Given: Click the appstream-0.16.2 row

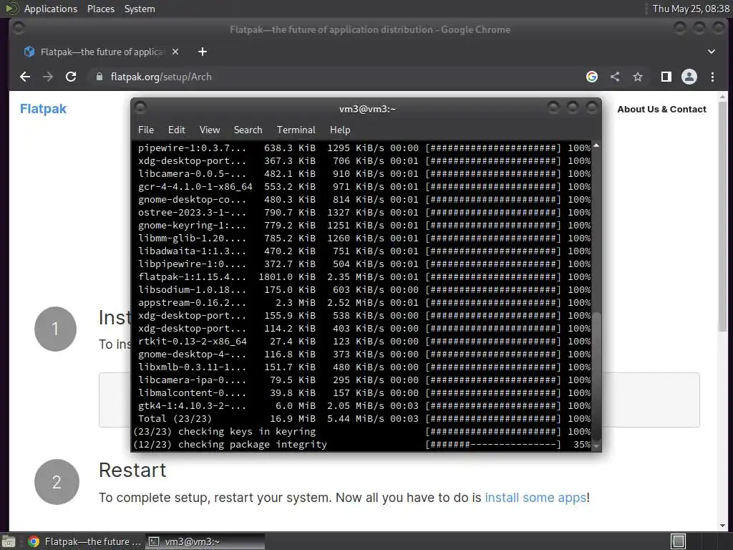Looking at the screenshot, I should click(x=364, y=303).
